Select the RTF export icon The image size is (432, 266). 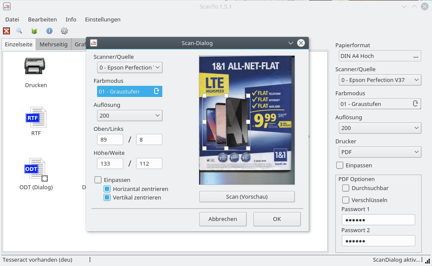click(x=36, y=117)
